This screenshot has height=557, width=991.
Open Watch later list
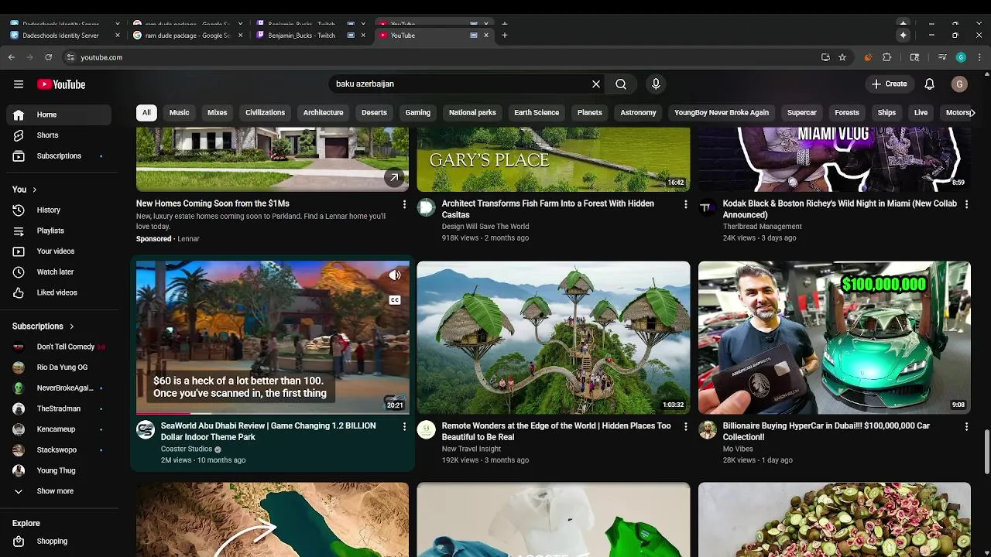tap(59, 272)
